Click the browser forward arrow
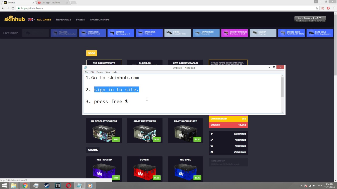 click(x=8, y=8)
